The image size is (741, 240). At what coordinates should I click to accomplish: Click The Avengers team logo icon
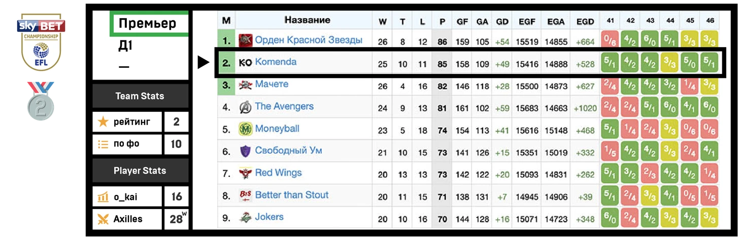click(x=246, y=107)
